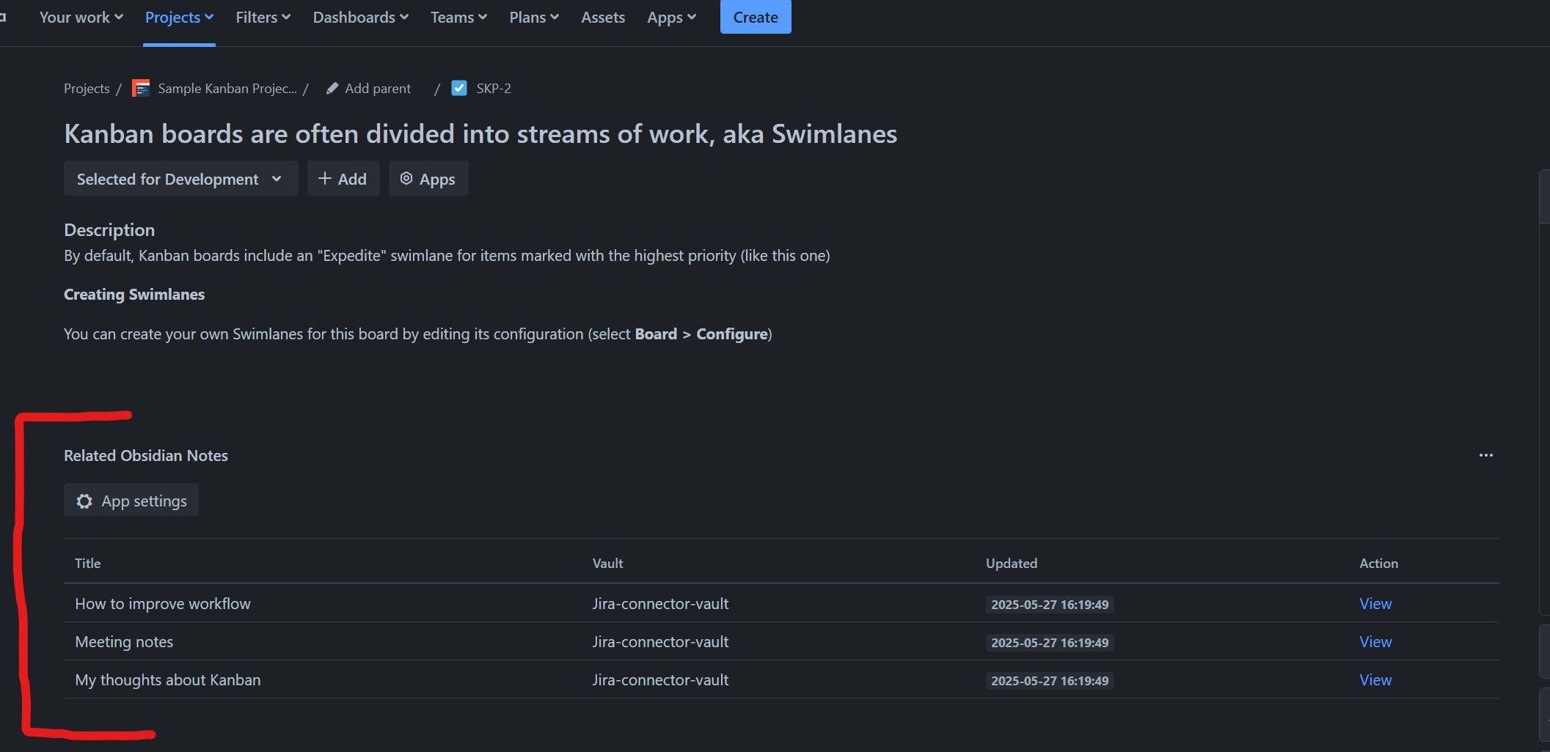
Task: Open the Plans menu
Action: (x=534, y=17)
